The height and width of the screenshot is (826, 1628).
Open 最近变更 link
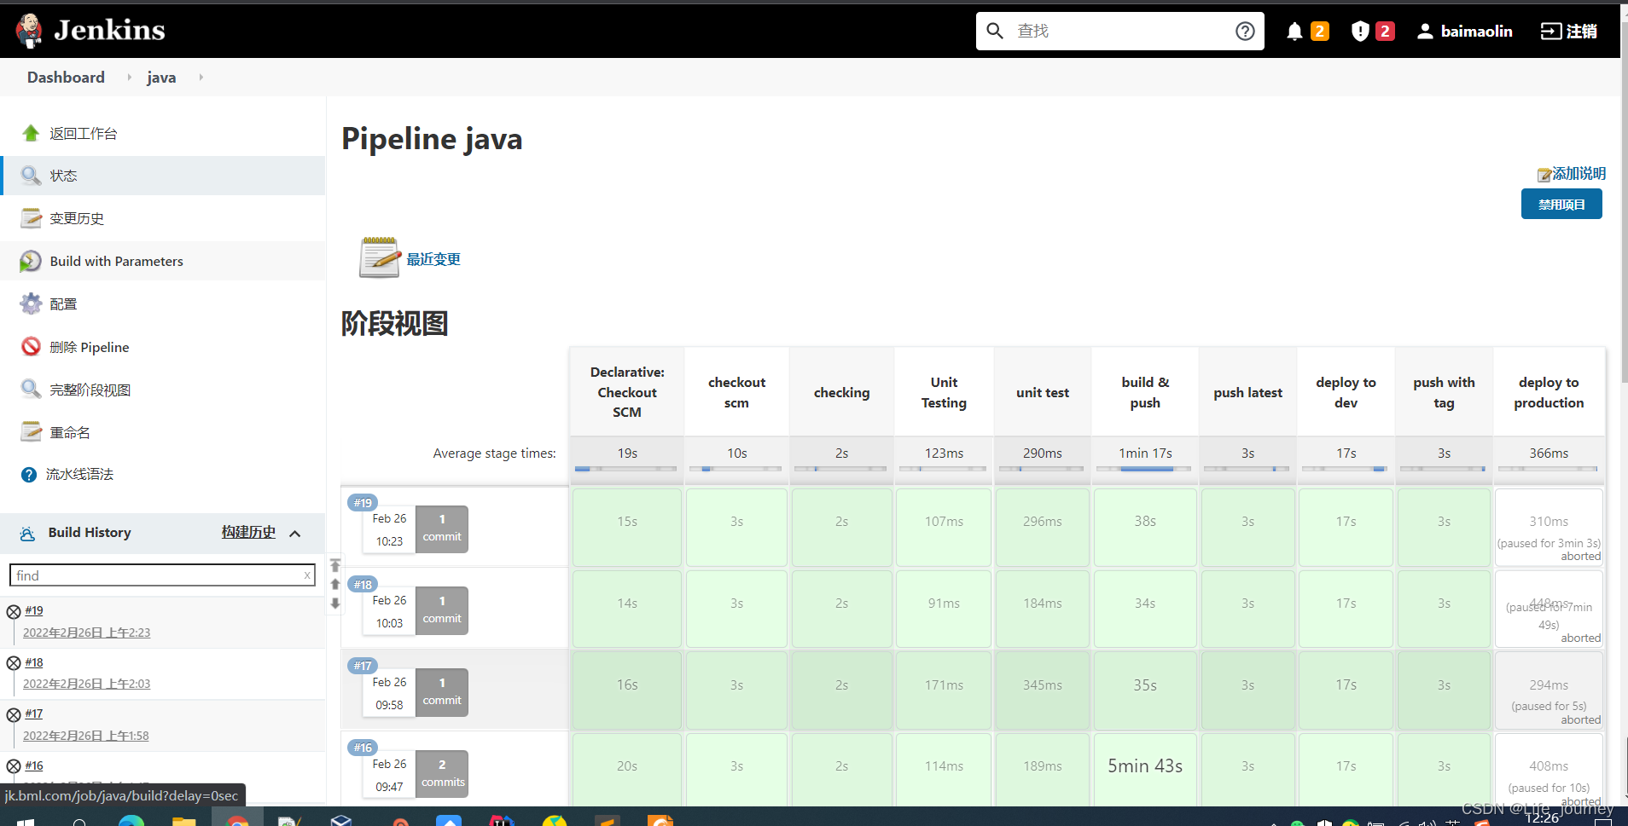(x=433, y=259)
